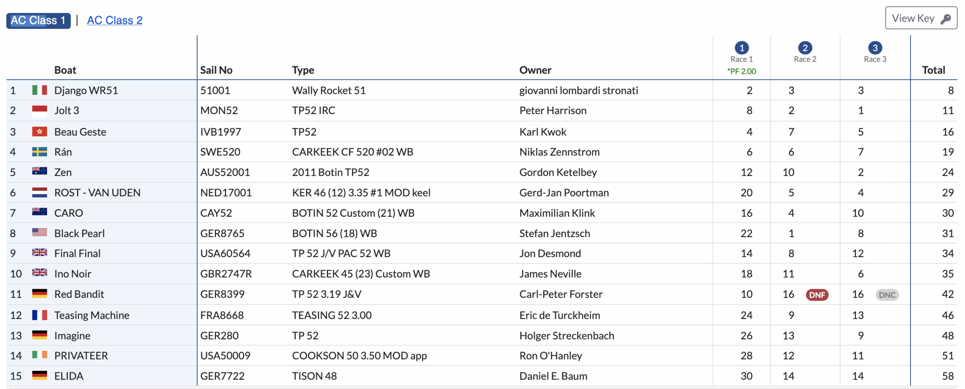Click the total score 58 for ELIDA
Viewport: 965px width, 389px height.
click(x=948, y=376)
